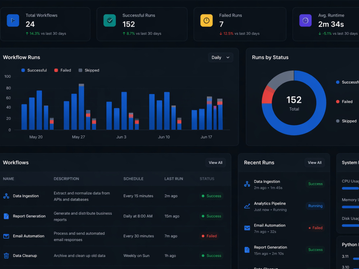Click the Memory usage progress bar
359x269 pixels.
point(350,207)
